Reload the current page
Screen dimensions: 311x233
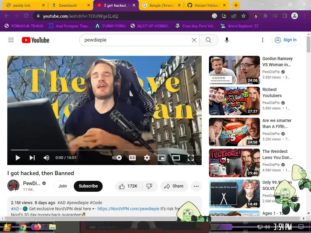coord(26,16)
